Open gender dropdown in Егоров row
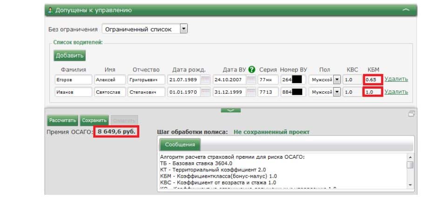The image size is (425, 206). [337, 80]
